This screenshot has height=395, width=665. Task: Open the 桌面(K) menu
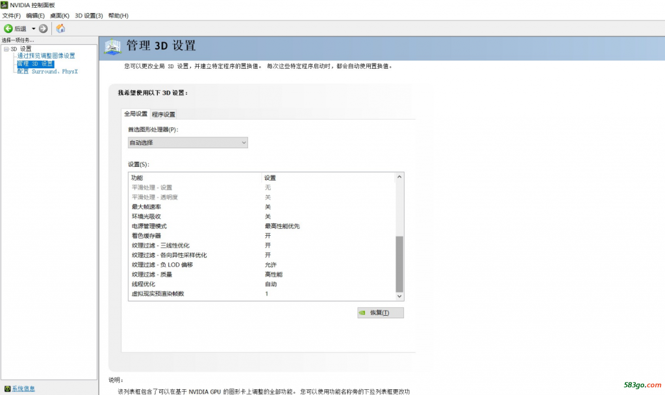[x=59, y=16]
